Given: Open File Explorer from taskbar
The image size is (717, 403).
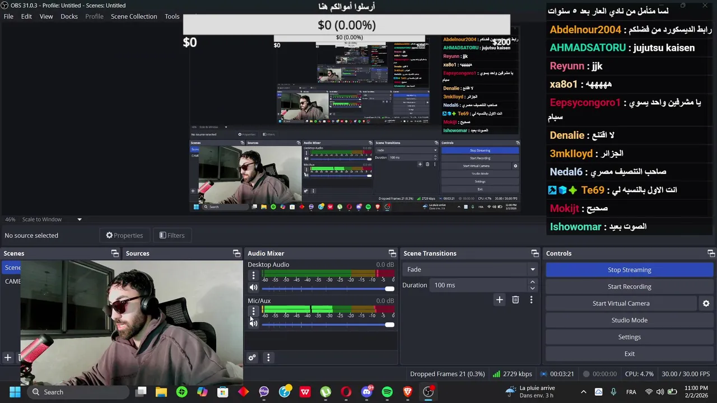Looking at the screenshot, I should [161, 392].
